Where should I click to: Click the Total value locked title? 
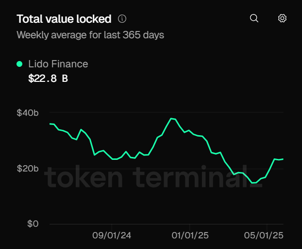64,19
